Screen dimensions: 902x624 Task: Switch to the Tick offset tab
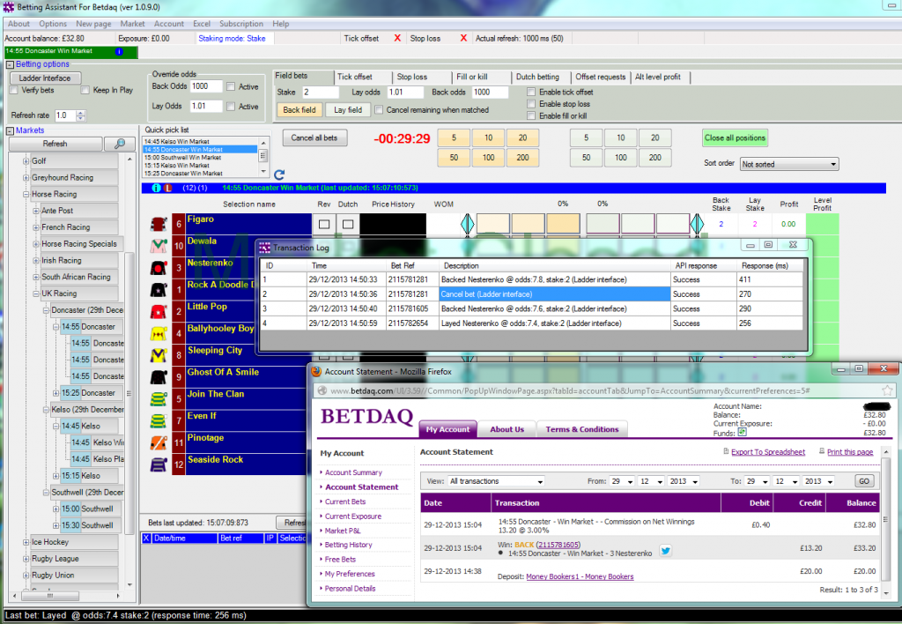pyautogui.click(x=362, y=77)
